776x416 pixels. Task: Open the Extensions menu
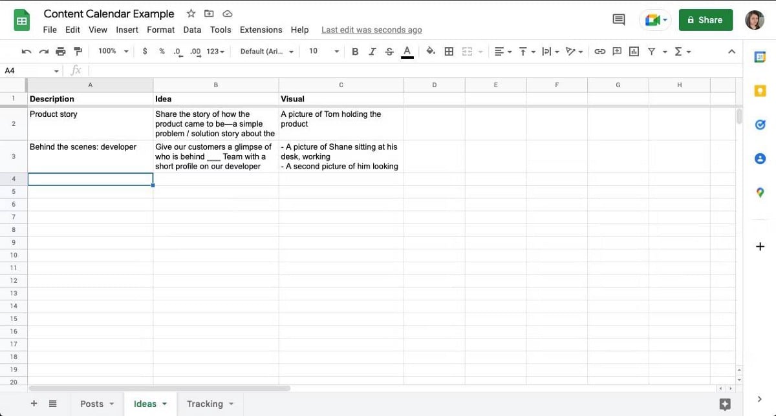pyautogui.click(x=261, y=30)
